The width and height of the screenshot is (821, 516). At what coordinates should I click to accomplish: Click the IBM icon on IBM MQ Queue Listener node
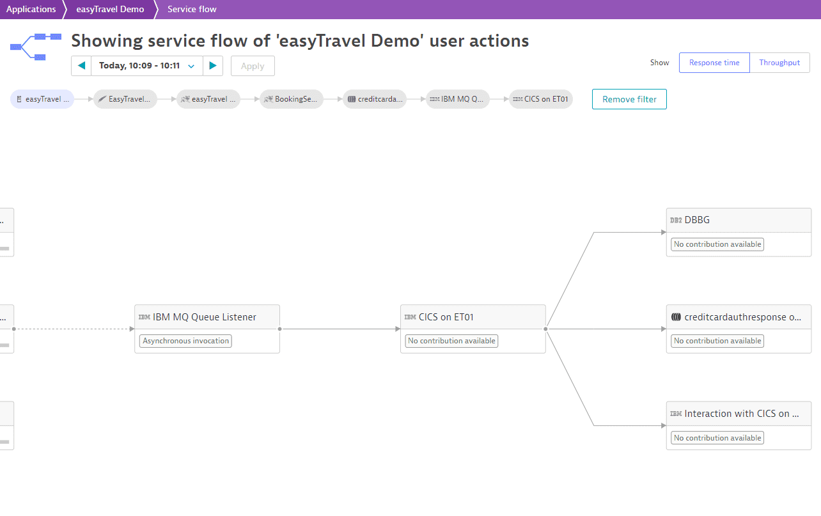(145, 317)
